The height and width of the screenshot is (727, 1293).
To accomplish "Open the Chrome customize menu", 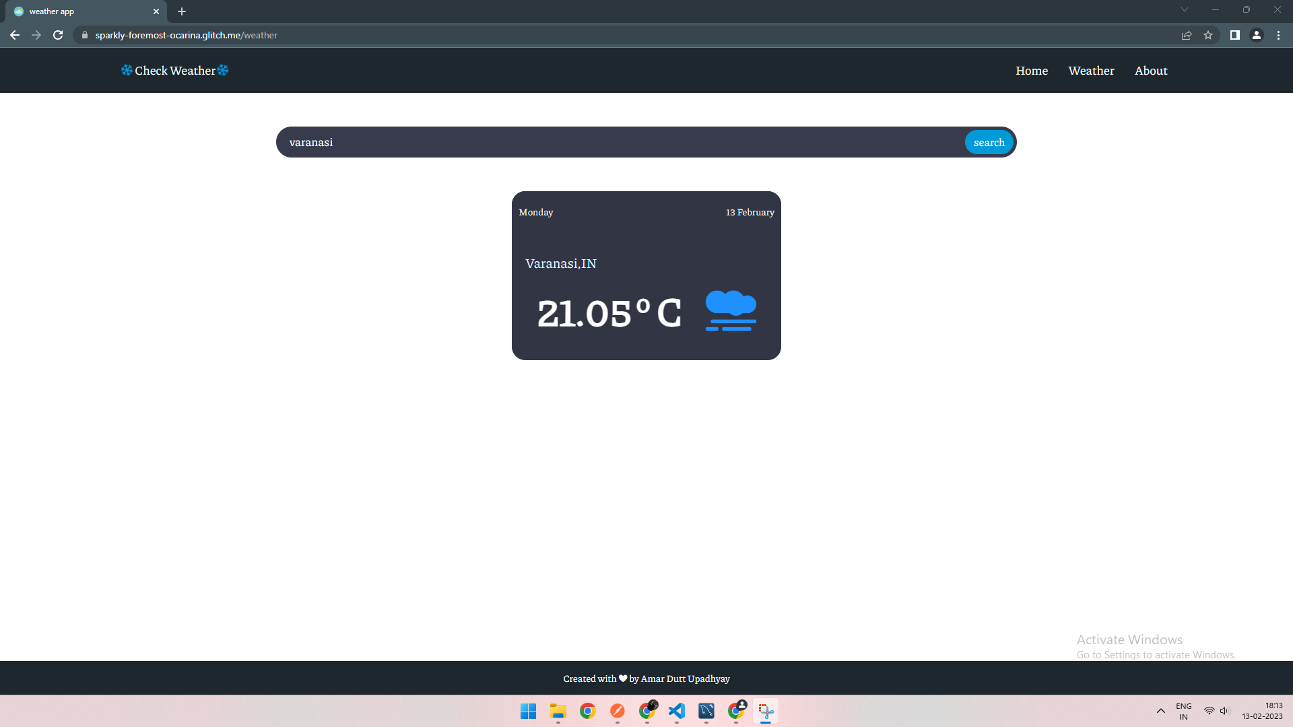I will pos(1279,35).
